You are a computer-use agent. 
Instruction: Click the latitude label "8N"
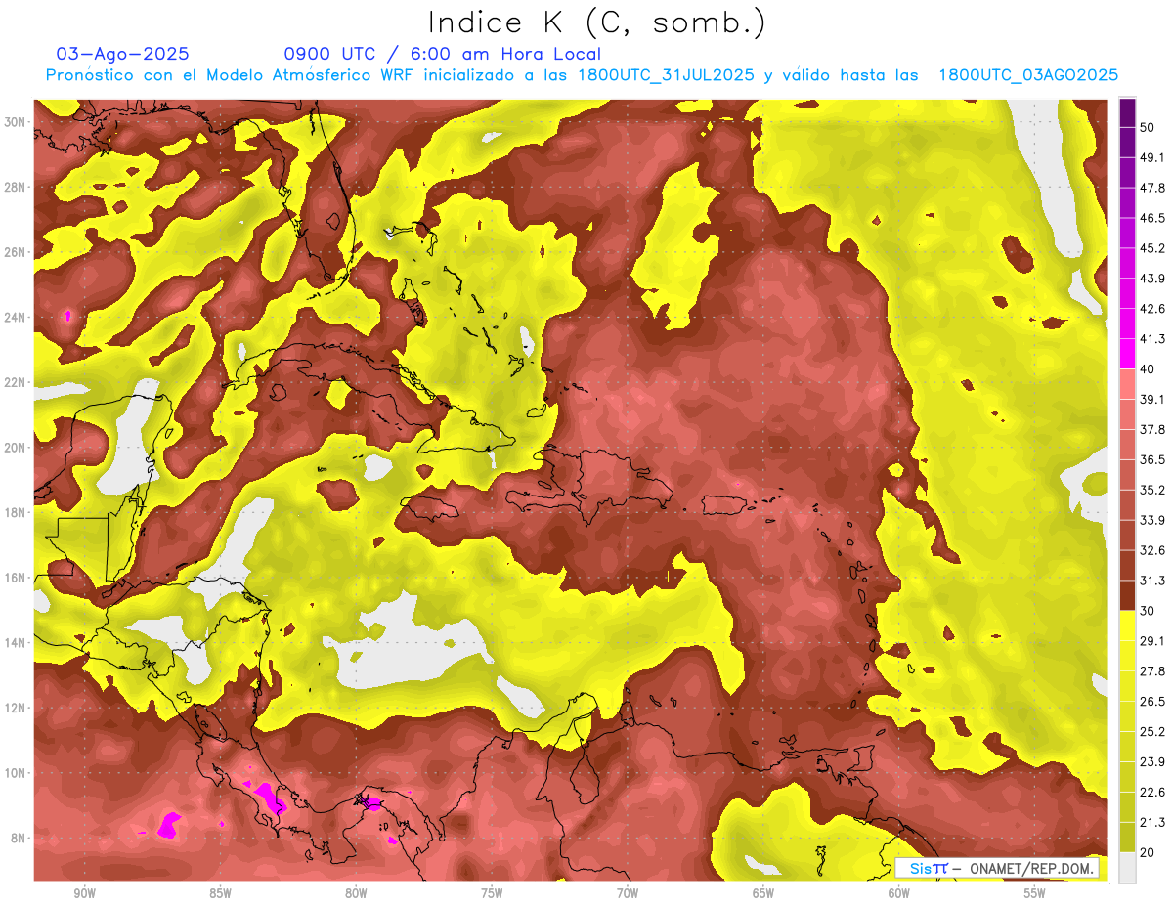pyautogui.click(x=20, y=838)
